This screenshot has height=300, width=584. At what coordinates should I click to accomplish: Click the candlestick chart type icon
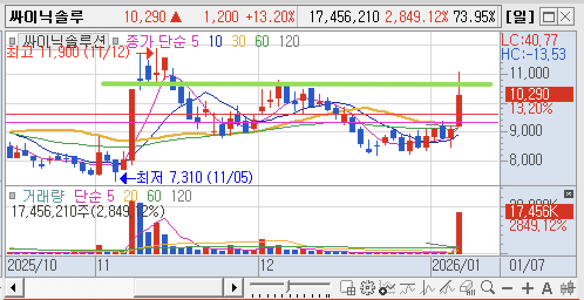tap(567, 288)
